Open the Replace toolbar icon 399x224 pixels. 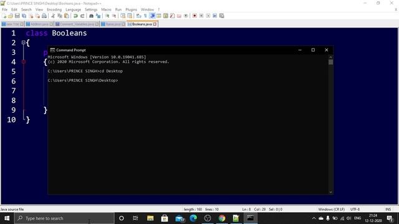98,16
